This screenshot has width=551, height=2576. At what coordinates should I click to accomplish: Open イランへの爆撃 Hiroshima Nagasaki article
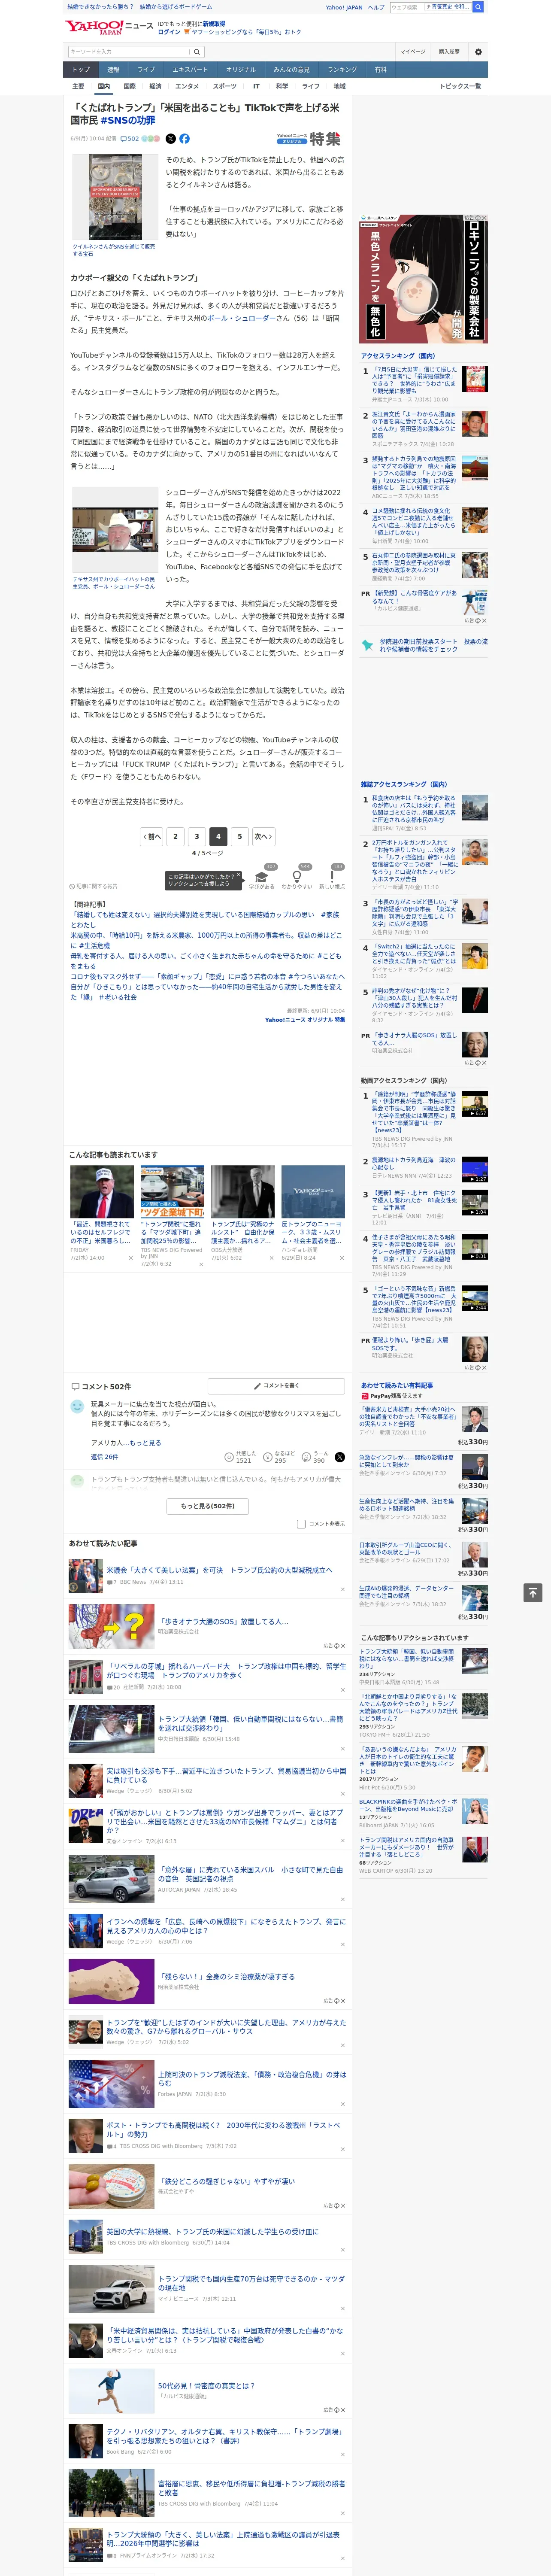pos(226,1926)
